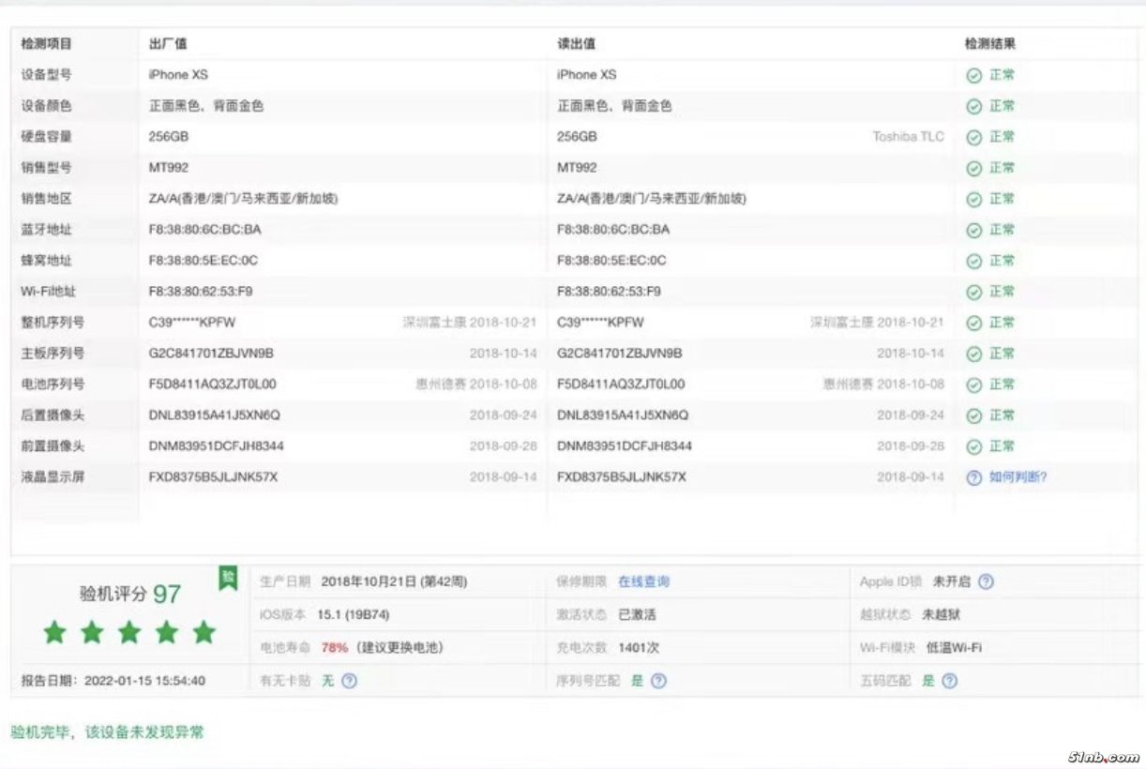The height and width of the screenshot is (769, 1146).
Task: Select the 主板序列号 factory value G2C841701ZBJVN9B
Action: 211,354
